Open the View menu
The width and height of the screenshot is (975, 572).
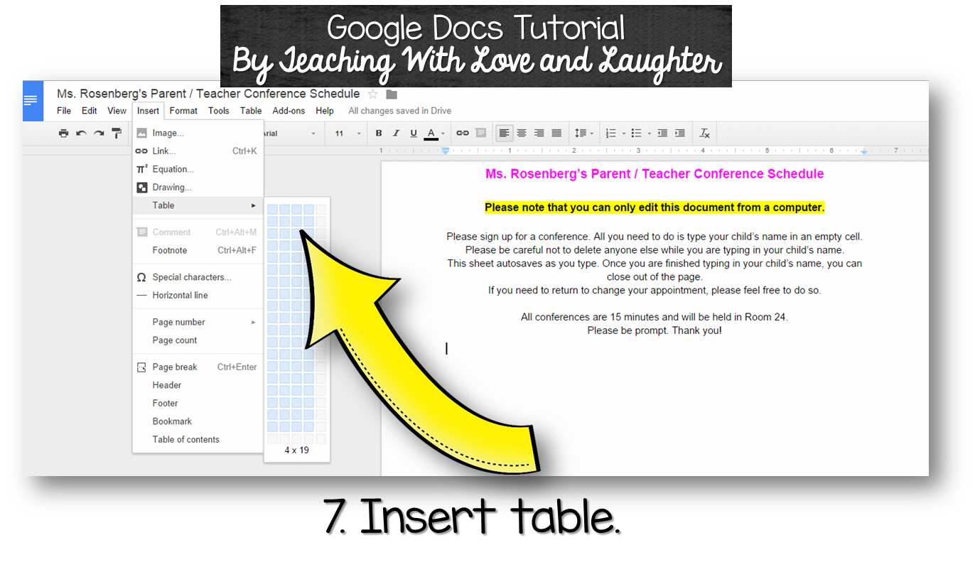coord(117,111)
